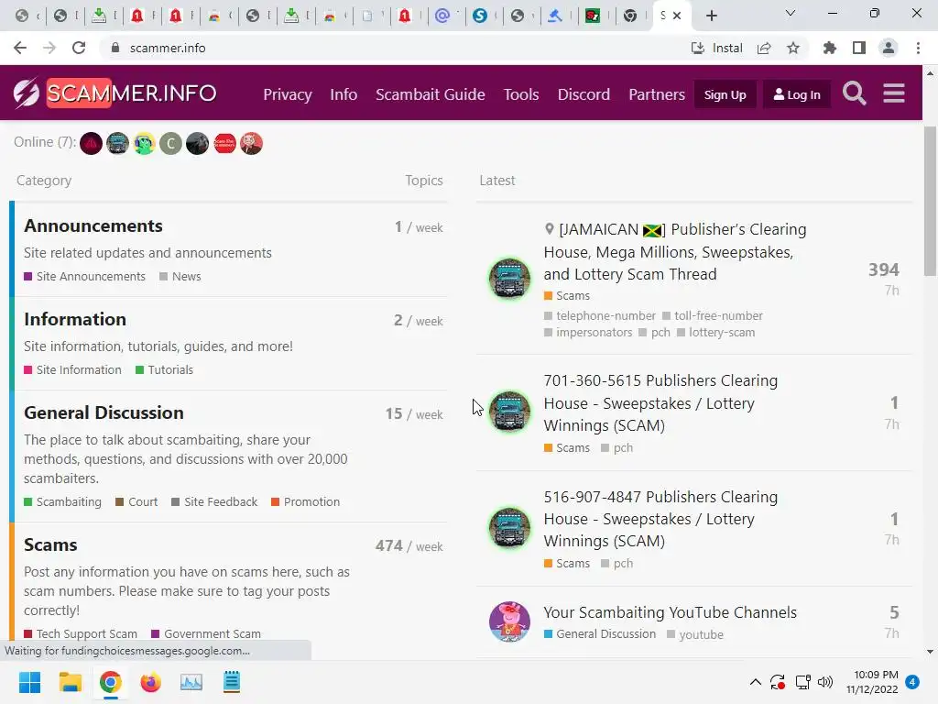Open avatar beside Your Scambaiting YouTube Channels
The width and height of the screenshot is (938, 704).
(x=509, y=621)
